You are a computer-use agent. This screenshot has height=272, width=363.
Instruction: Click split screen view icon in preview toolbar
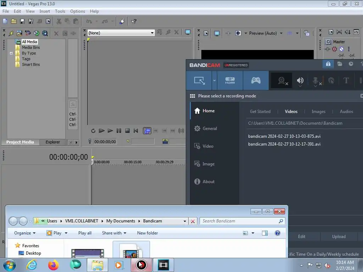(238, 33)
